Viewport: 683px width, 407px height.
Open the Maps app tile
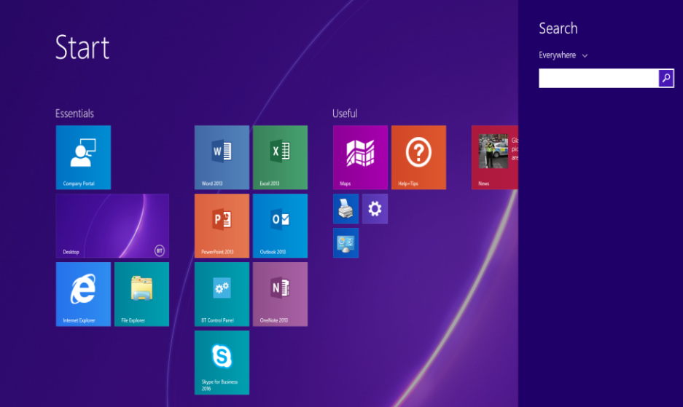[360, 157]
